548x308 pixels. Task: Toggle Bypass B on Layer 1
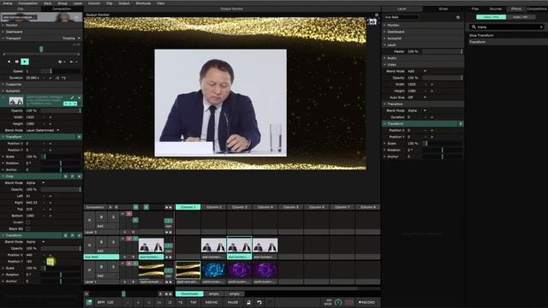tap(101, 267)
